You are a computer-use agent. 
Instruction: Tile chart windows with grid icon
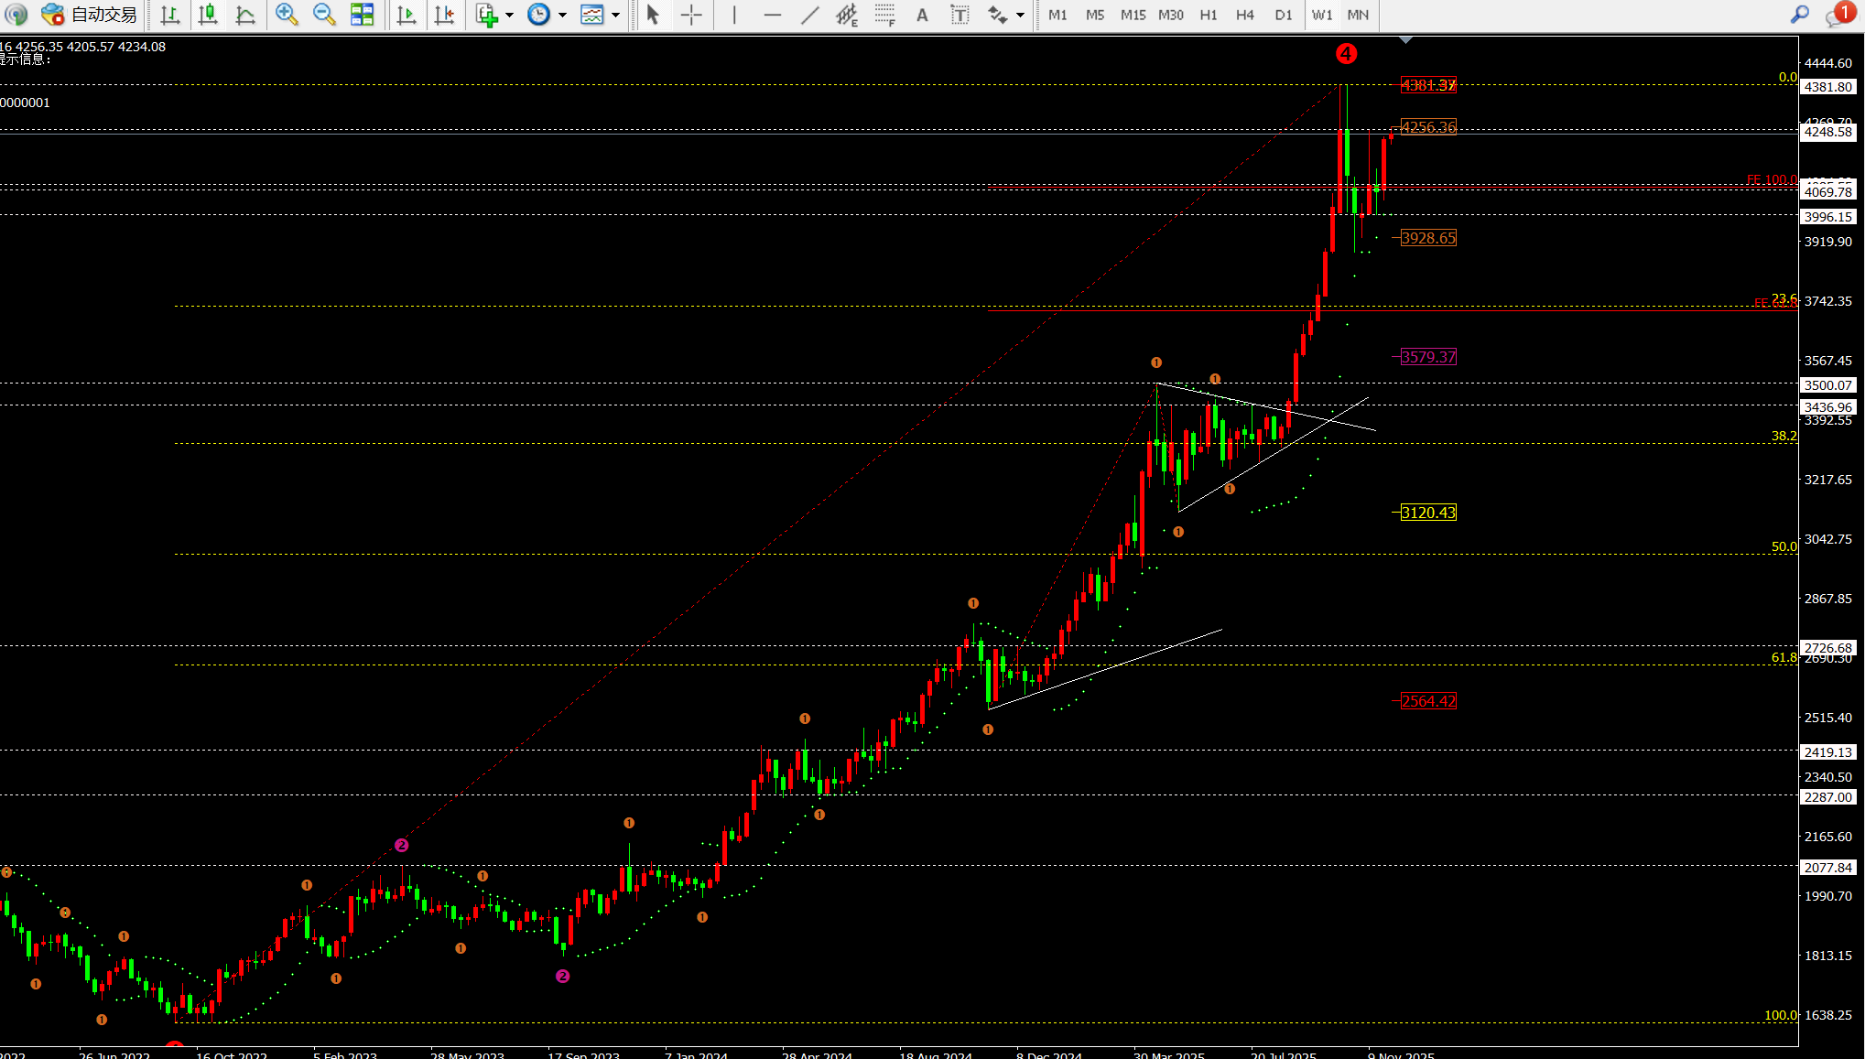click(363, 15)
